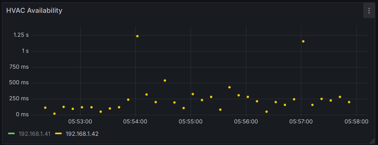The height and width of the screenshot is (145, 378).
Task: Click the 0 ms axis label
Action: [x=22, y=115]
